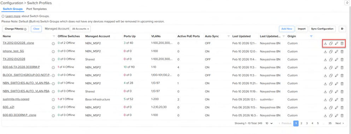Open the column chooser icon button
351x134 pixels.
pyautogui.click(x=342, y=29)
